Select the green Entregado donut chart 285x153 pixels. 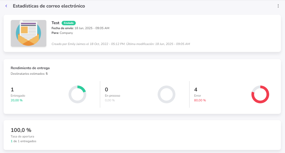(77, 94)
